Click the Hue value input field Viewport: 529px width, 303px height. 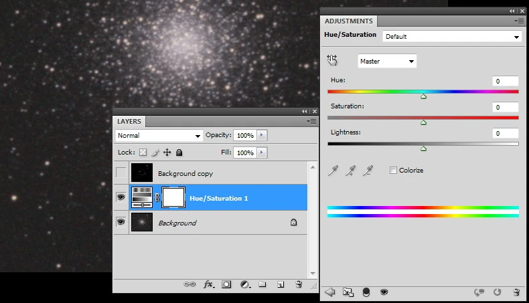[505, 81]
